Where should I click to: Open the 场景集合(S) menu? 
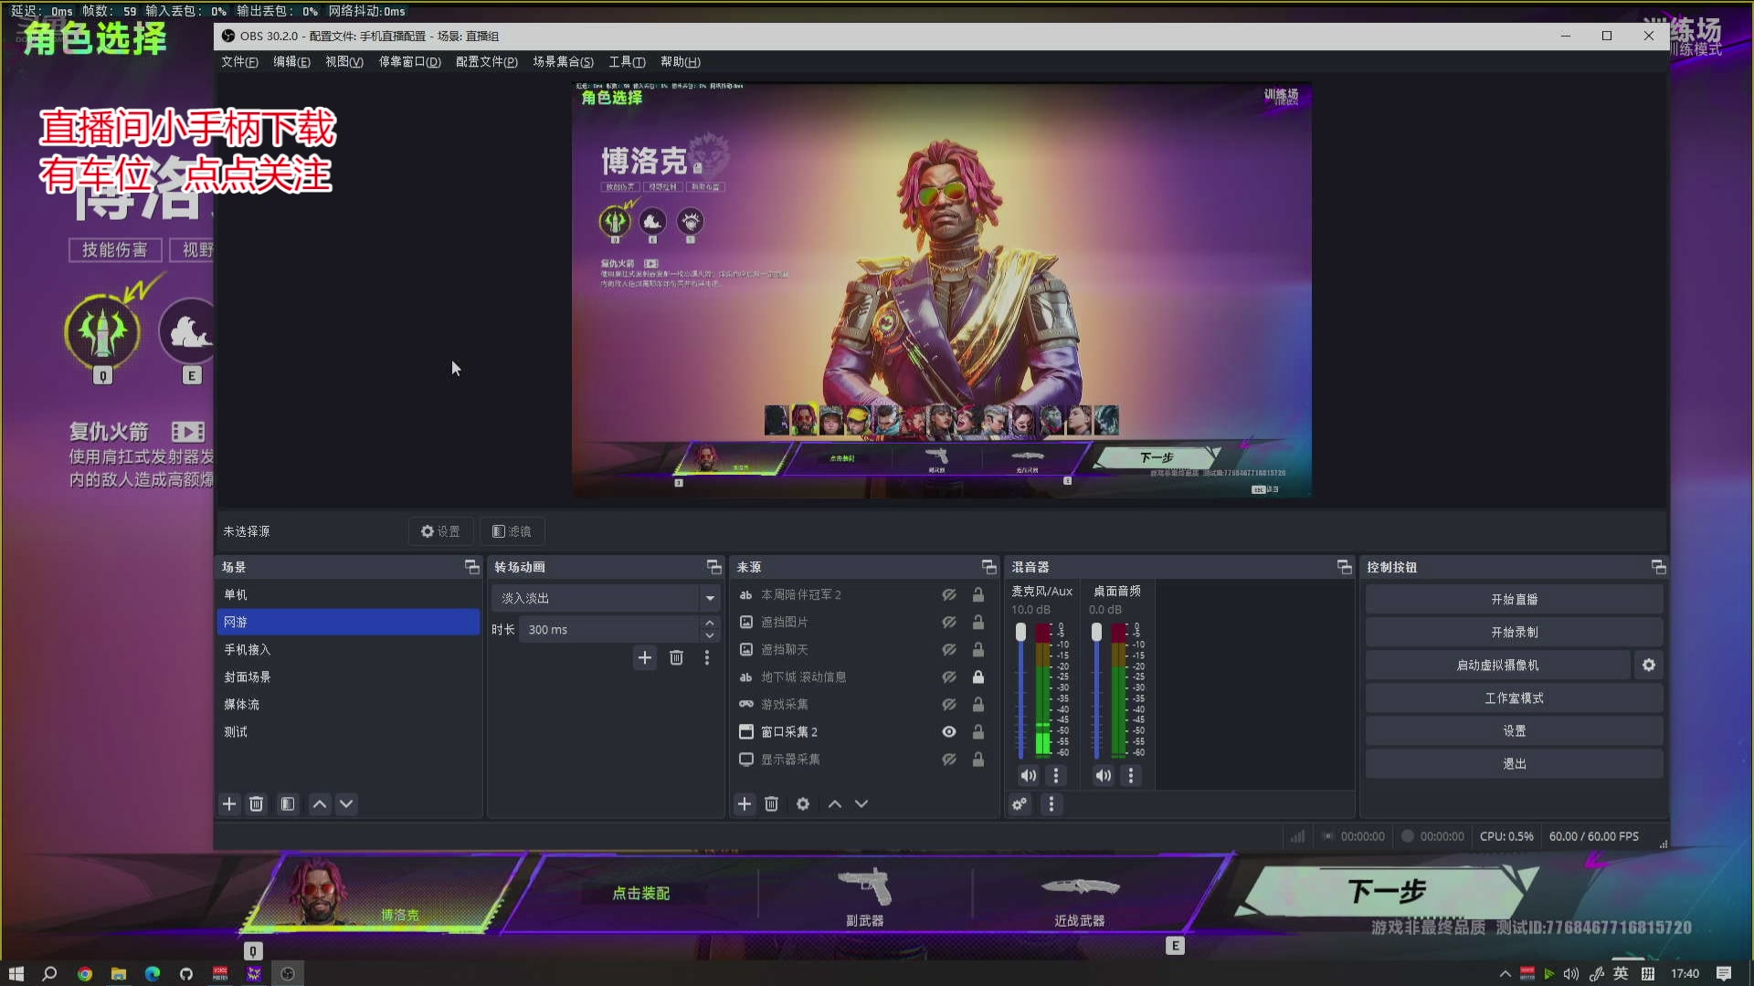coord(563,62)
